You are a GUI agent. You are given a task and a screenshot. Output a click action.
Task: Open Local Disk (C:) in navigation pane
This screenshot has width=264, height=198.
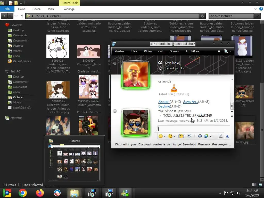click(x=22, y=108)
